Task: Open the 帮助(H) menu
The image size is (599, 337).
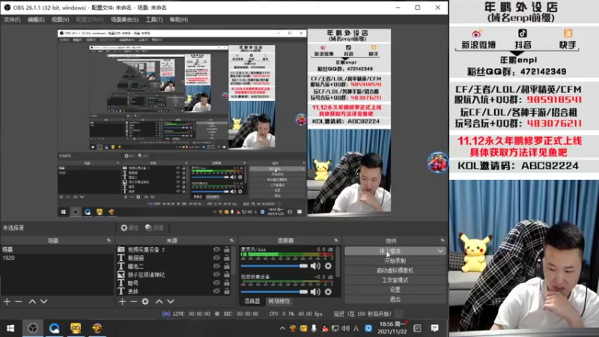Action: click(x=179, y=19)
